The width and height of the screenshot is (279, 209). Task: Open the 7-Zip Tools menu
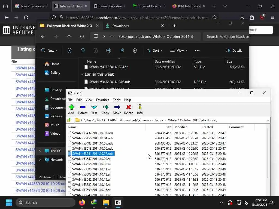tap(117, 100)
